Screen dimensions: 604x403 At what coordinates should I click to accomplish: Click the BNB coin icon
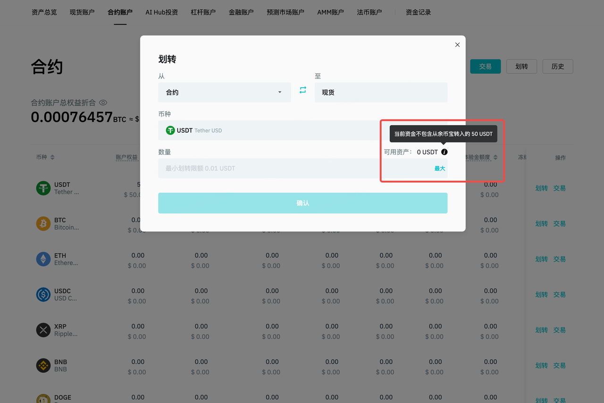coord(43,365)
